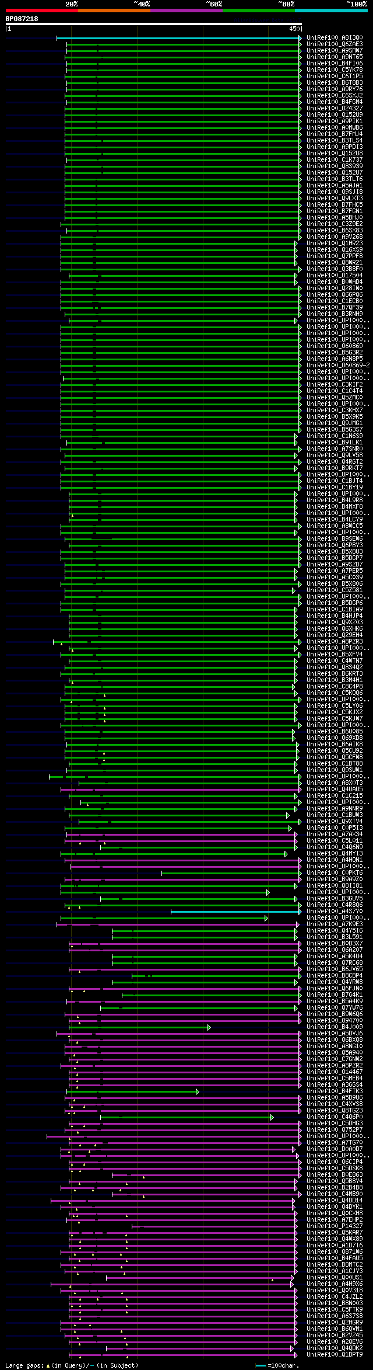Image resolution: width=373 pixels, height=1370 pixels.
Task: Click label UniRef100_C1K737
Action: tap(335, 160)
